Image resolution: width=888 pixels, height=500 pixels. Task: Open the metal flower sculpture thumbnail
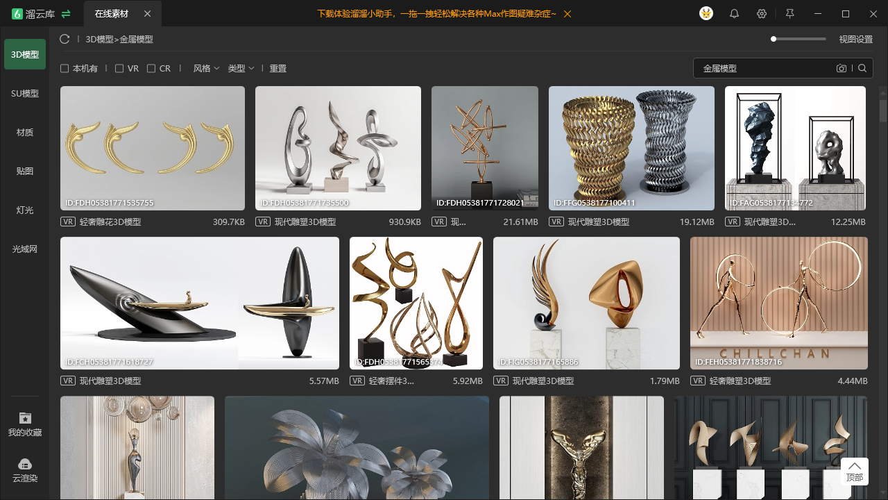coord(357,448)
